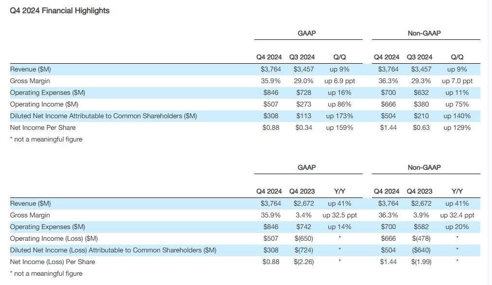Image resolution: width=492 pixels, height=285 pixels.
Task: Click the "Y/Y" column header under GAAP
Action: coord(340,191)
